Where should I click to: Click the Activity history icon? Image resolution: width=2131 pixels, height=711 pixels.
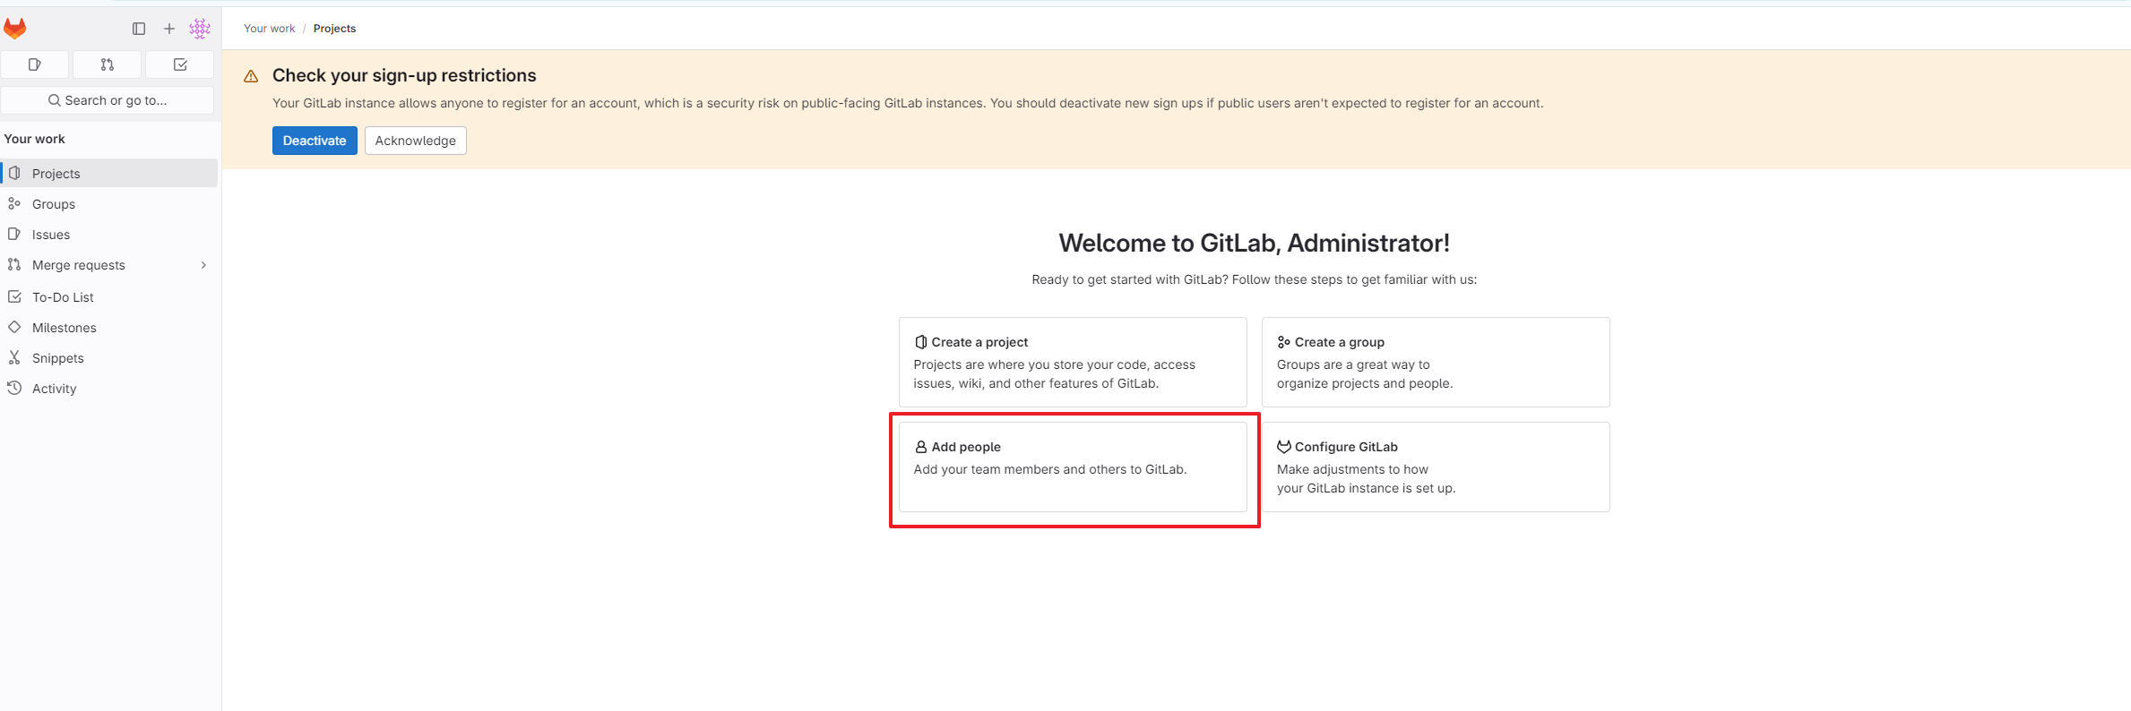tap(14, 388)
